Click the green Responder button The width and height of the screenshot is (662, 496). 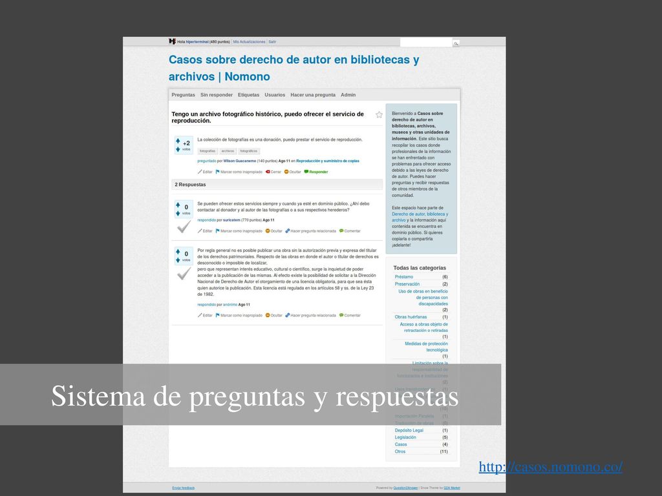coord(316,172)
